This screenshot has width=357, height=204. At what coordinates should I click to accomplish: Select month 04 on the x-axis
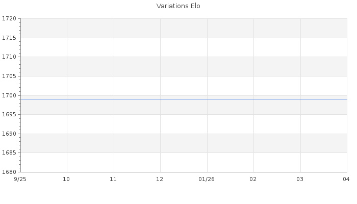[346, 179]
